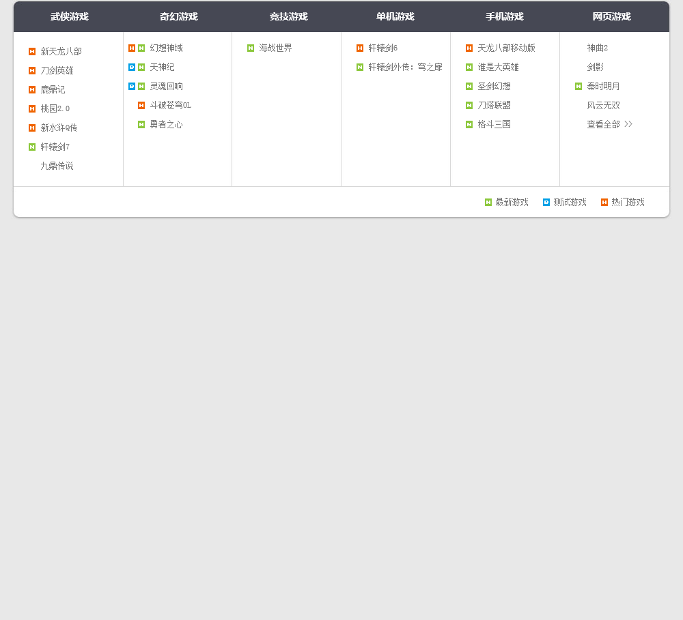Click the hot icon beside 新天龙八部

(32, 51)
